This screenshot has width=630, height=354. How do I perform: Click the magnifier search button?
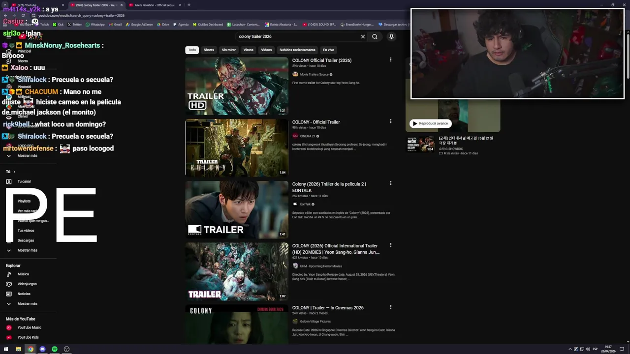coord(375,36)
